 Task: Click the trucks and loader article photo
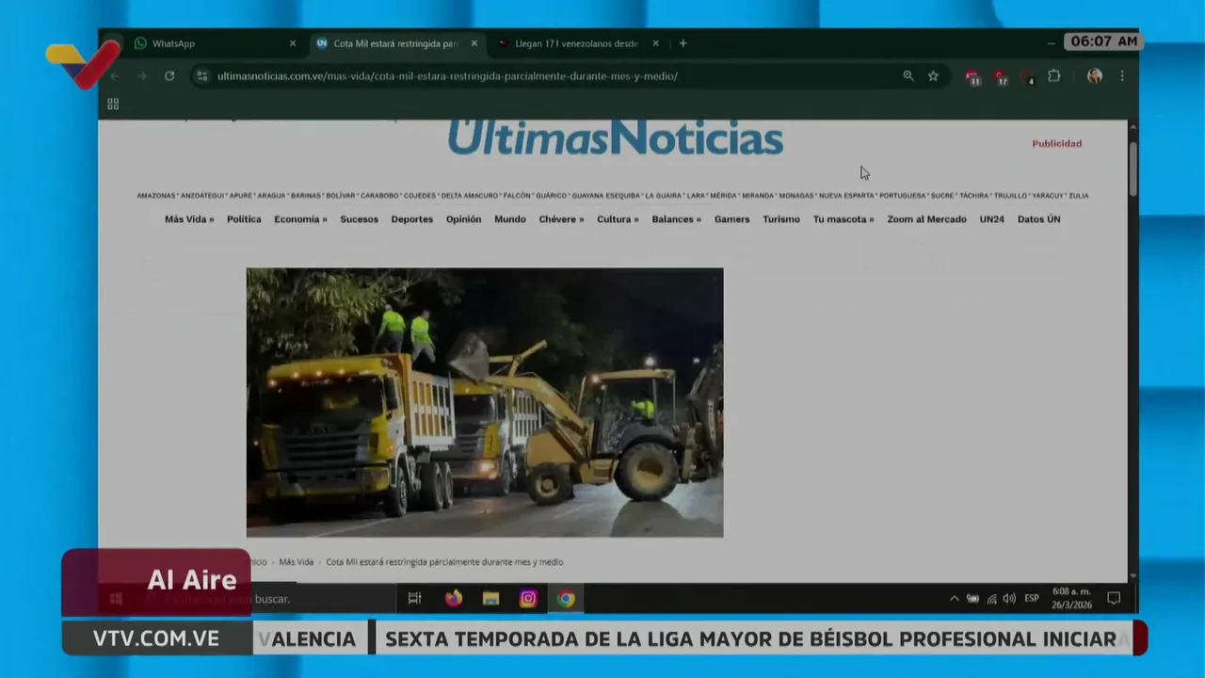[485, 402]
